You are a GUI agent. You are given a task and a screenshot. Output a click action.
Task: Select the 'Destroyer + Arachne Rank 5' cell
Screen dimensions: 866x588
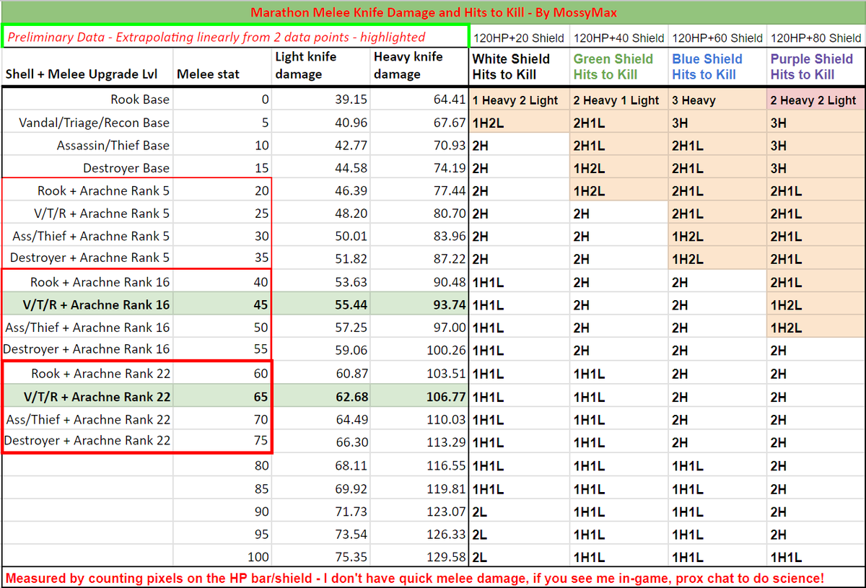click(x=87, y=258)
